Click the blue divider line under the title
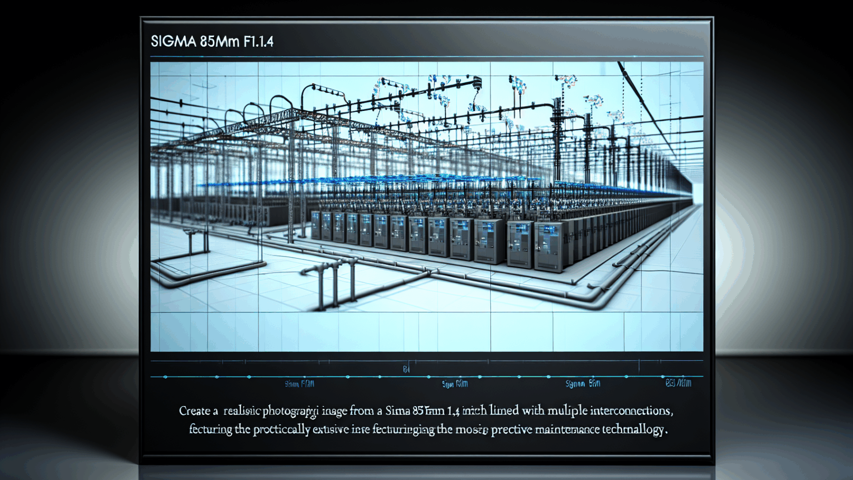853x480 pixels. [426, 57]
